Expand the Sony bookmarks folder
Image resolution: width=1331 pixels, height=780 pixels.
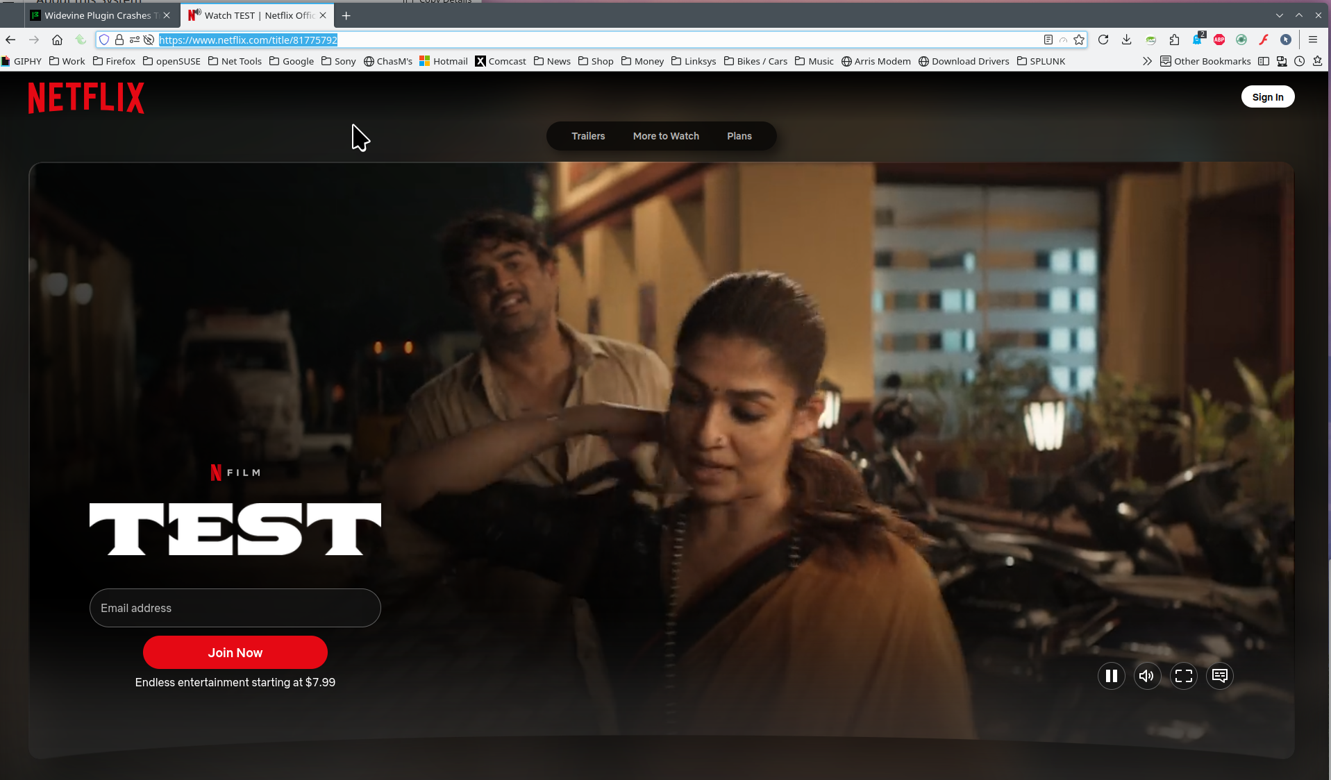[339, 61]
